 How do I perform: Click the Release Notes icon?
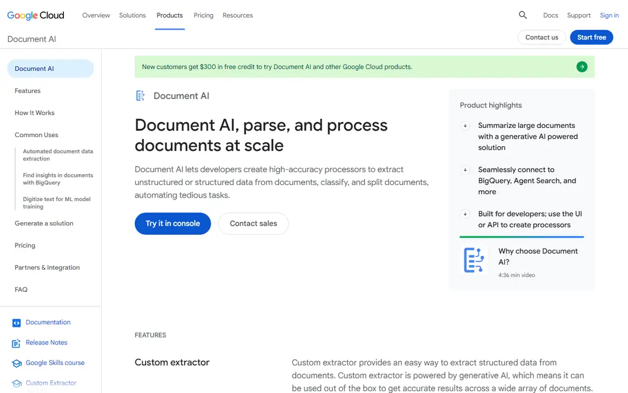(17, 343)
